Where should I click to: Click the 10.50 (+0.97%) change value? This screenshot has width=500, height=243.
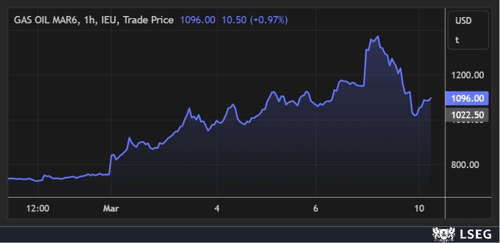click(x=255, y=20)
